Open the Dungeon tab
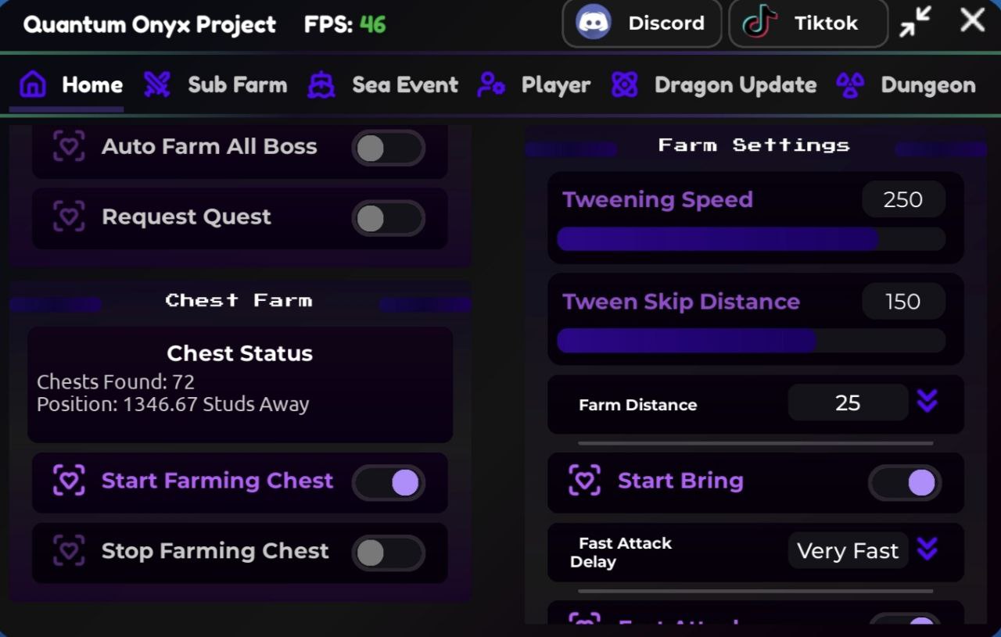 tap(927, 84)
